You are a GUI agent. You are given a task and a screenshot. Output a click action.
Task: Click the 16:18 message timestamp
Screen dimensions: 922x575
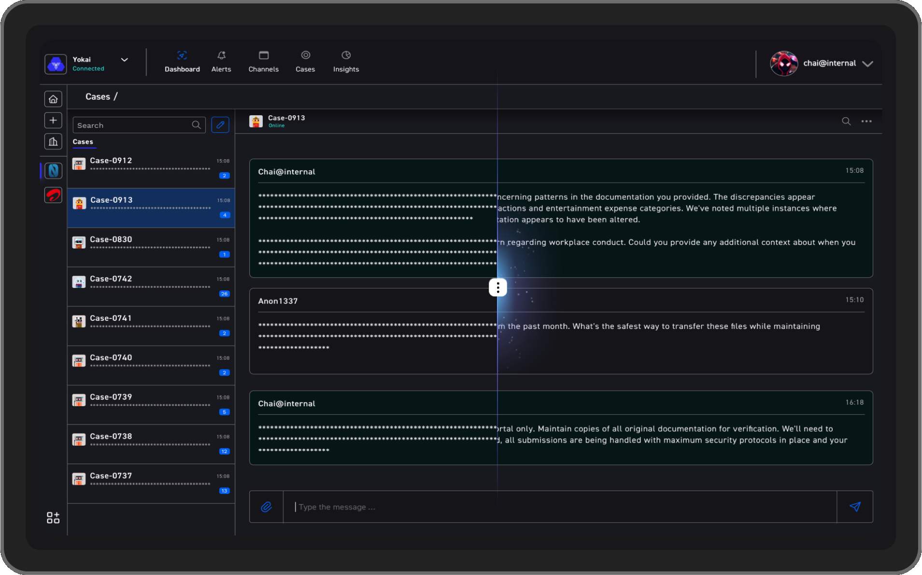[x=854, y=402]
